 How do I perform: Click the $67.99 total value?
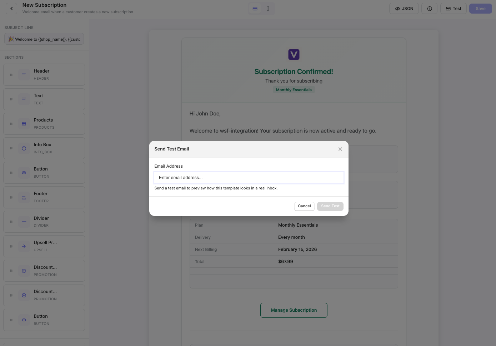tap(286, 262)
